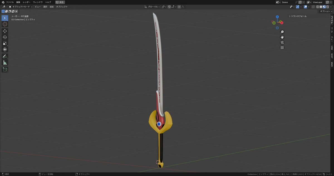Open the オブジェクトモード mode dropdown
The image size is (334, 176).
pos(21,7)
